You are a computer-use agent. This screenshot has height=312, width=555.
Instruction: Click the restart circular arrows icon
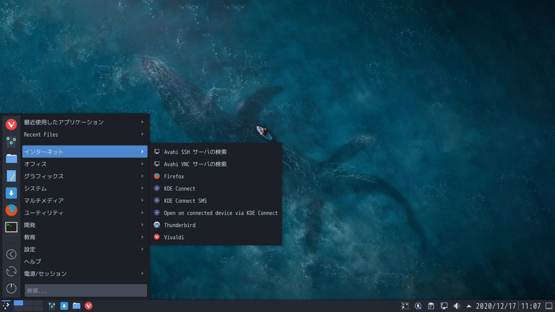[x=11, y=271]
